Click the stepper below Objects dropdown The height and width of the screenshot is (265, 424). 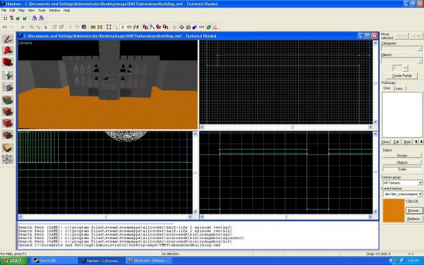[x=406, y=68]
